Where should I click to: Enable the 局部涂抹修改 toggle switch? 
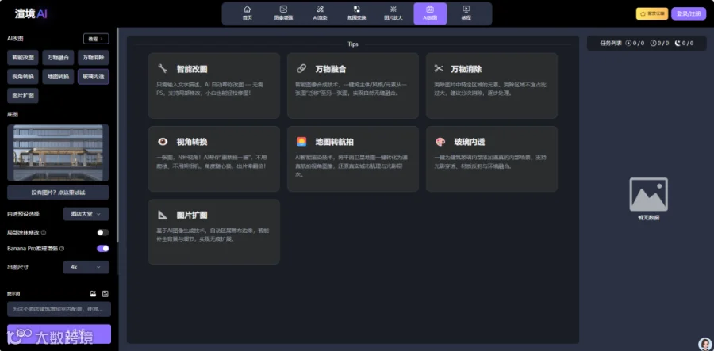tap(103, 232)
